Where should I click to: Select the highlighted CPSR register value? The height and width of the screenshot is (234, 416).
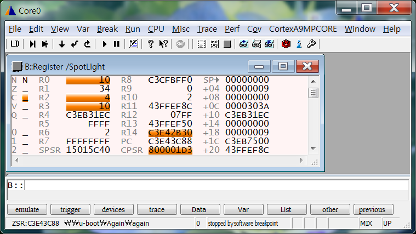tap(170, 150)
